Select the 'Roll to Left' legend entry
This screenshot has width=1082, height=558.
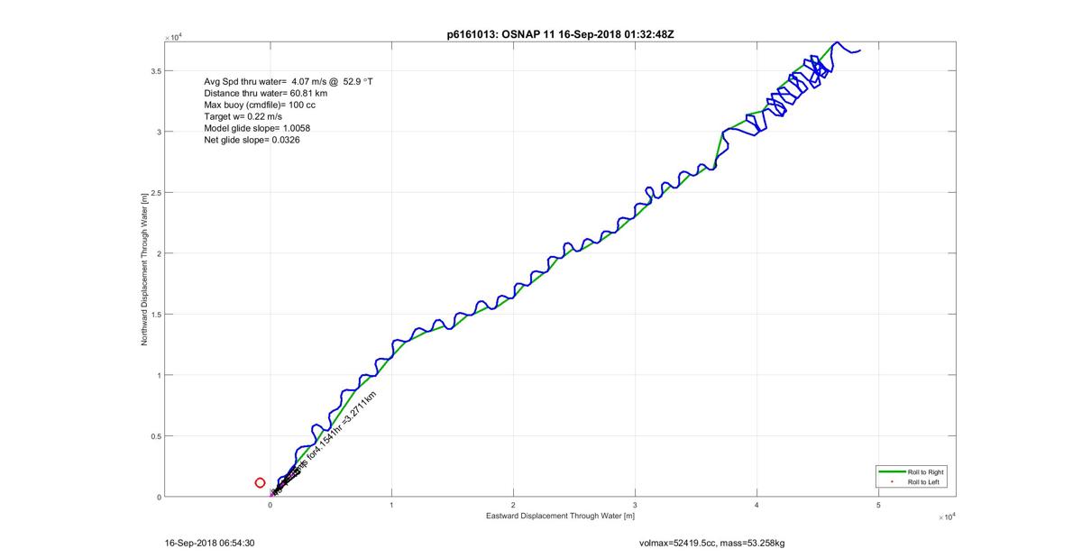point(925,483)
